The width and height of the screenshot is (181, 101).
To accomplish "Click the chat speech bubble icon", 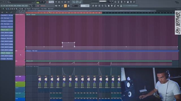I will (x=134, y=2).
